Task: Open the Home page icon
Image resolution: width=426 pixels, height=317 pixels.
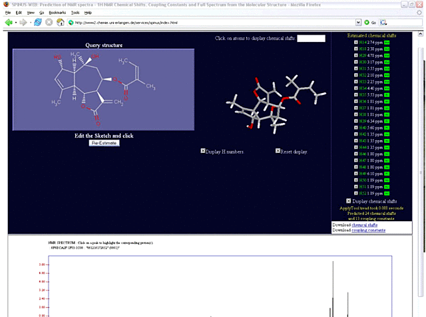Action: click(x=60, y=22)
